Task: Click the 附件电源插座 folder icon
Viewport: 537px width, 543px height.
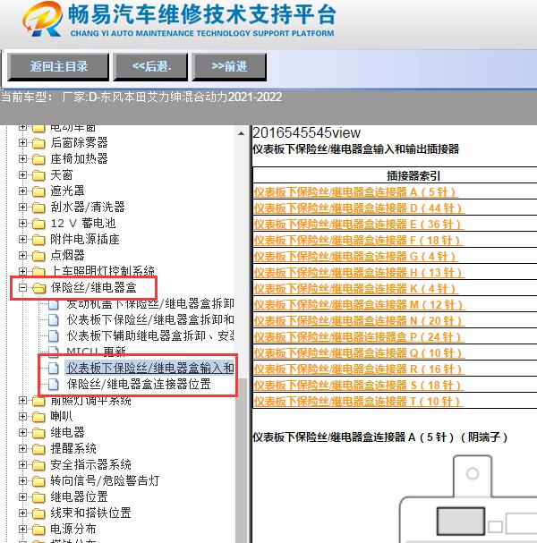Action: [x=38, y=240]
